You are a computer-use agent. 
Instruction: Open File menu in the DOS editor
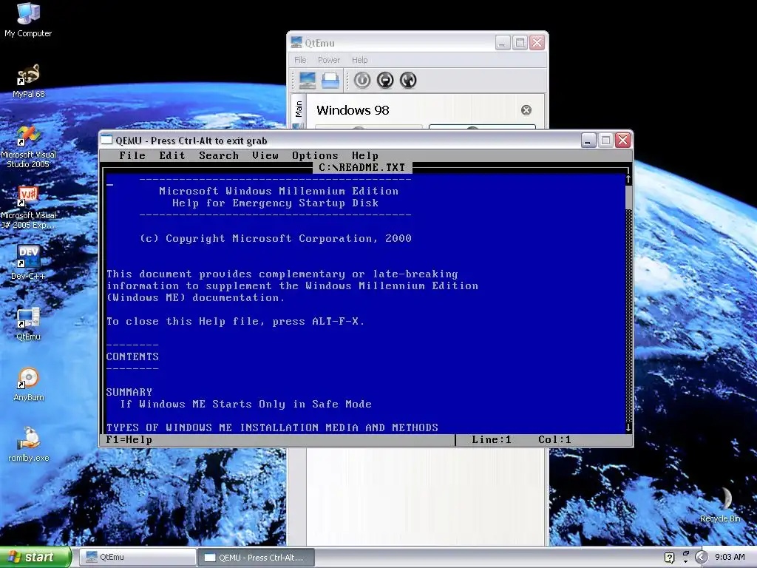point(132,155)
